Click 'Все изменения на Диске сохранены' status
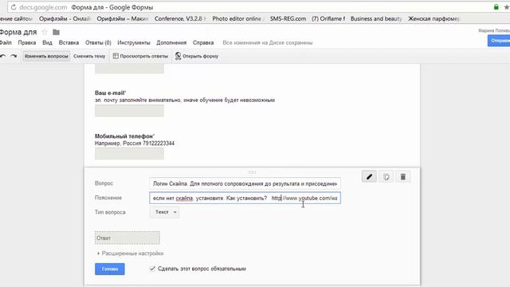 click(x=268, y=42)
